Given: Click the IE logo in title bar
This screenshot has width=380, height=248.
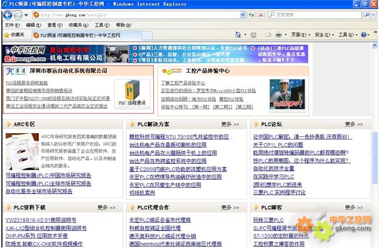Looking at the screenshot, I should tap(5, 4).
